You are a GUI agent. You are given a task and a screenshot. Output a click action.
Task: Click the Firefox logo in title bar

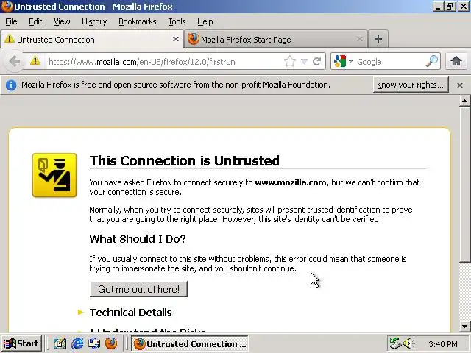point(7,6)
